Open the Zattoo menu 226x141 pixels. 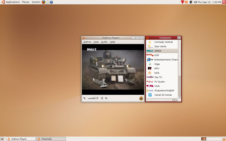point(87,42)
